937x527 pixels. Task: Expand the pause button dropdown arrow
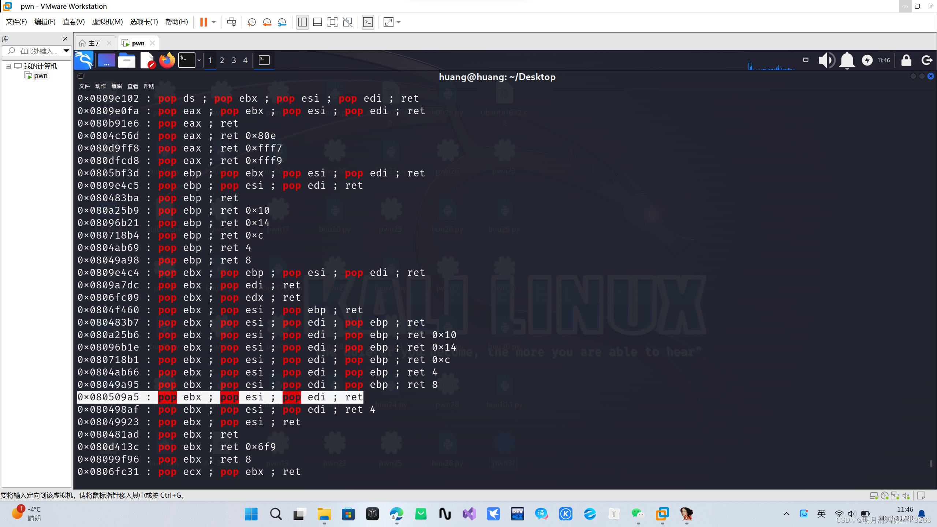coord(214,22)
